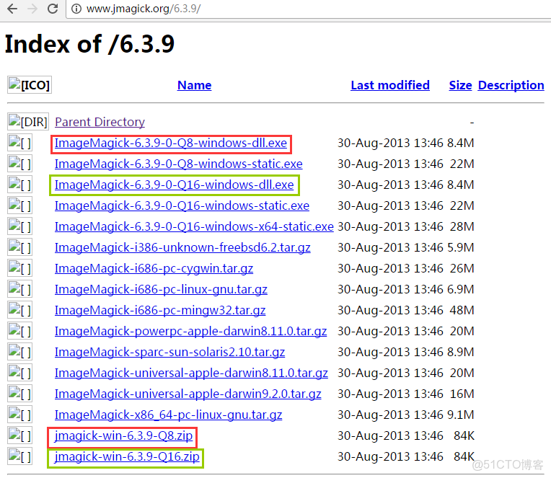Click the ICO header icon
Screen dimensions: 551x478
click(30, 85)
